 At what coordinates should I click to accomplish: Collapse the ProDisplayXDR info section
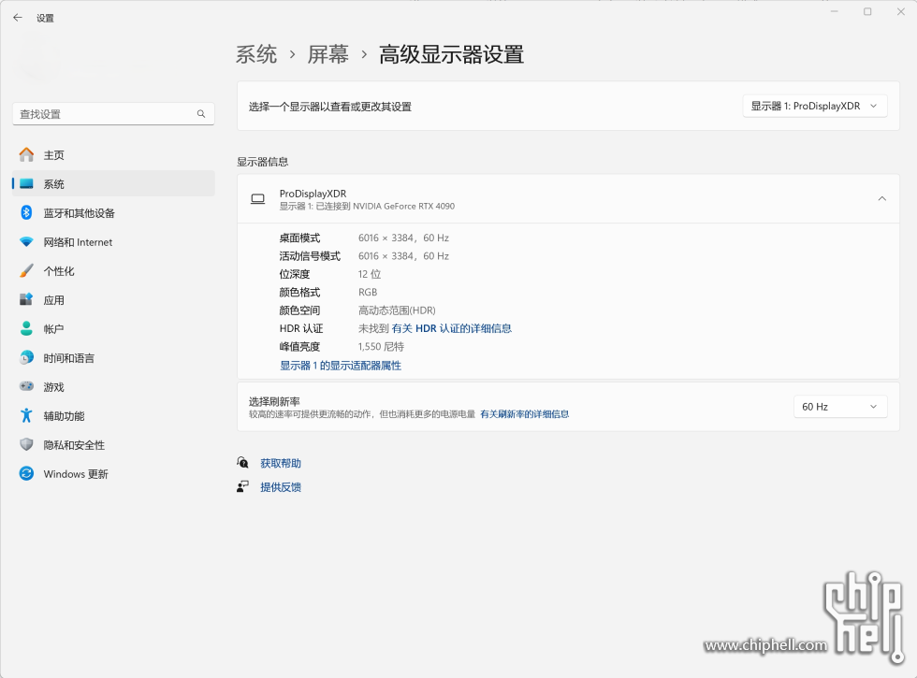point(881,198)
